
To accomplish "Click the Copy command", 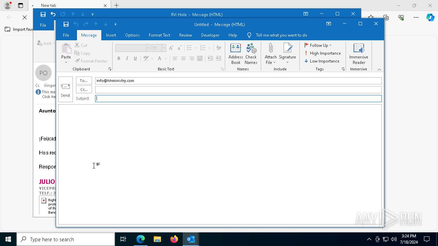I will coord(82,53).
